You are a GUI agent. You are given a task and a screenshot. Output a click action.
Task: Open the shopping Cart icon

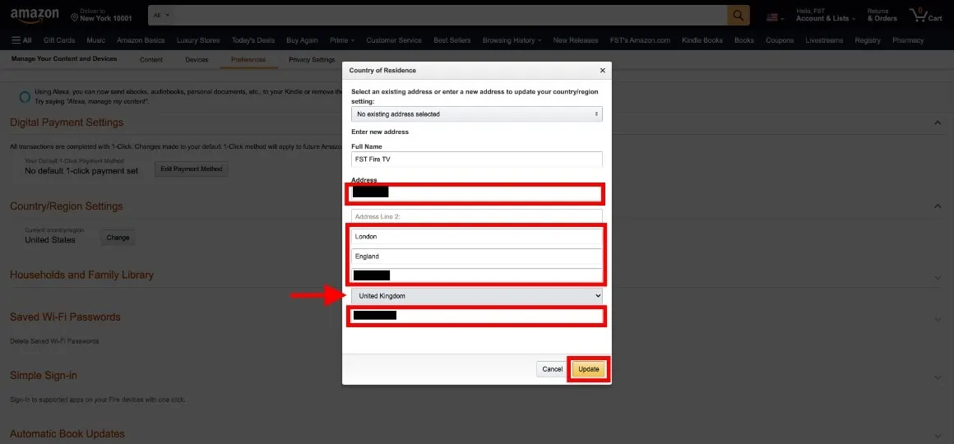(x=925, y=15)
